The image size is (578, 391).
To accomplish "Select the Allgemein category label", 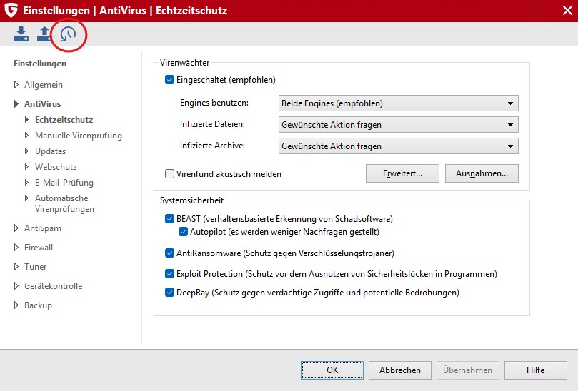I will click(x=44, y=85).
